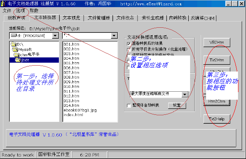Switch to the 版权声明 tab
The height and width of the screenshot is (159, 246).
(16, 18)
